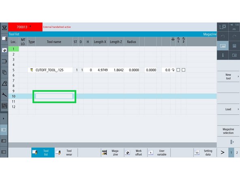Expand the sidebar with the arrow icon
The height and width of the screenshot is (180, 240).
coord(4,118)
